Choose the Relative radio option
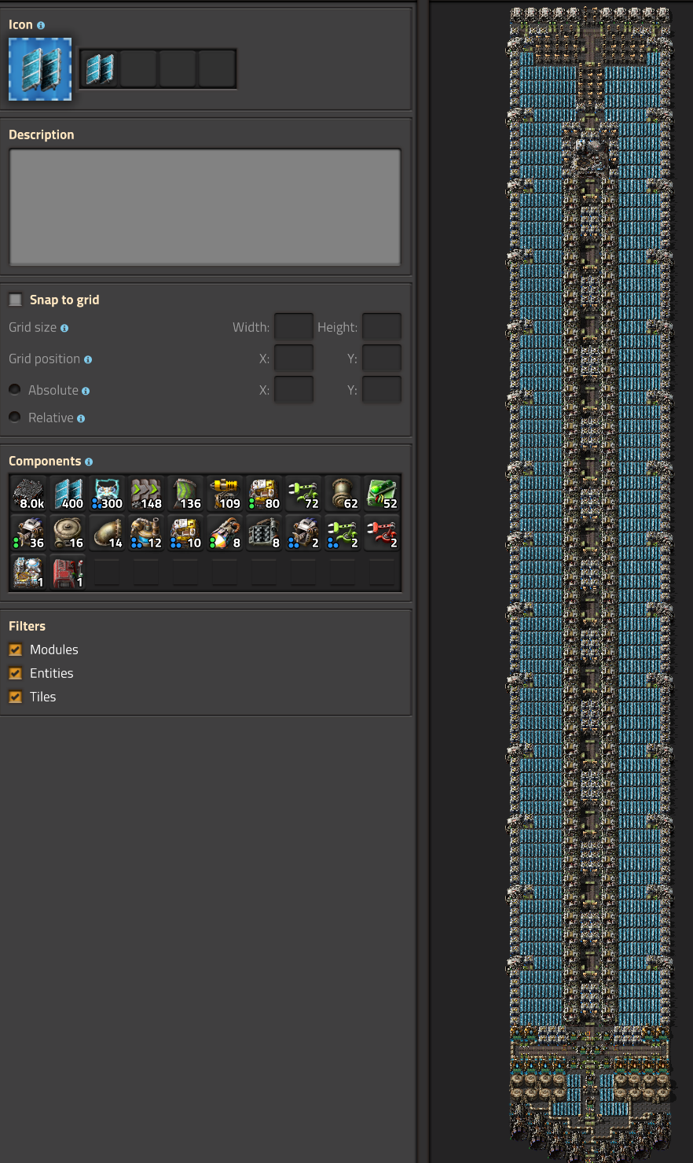 click(x=15, y=418)
